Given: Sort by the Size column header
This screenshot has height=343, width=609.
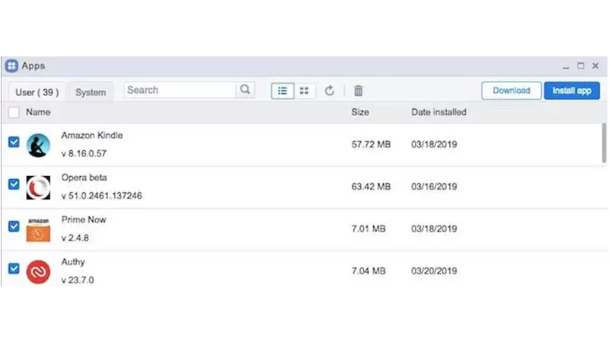Looking at the screenshot, I should 360,112.
